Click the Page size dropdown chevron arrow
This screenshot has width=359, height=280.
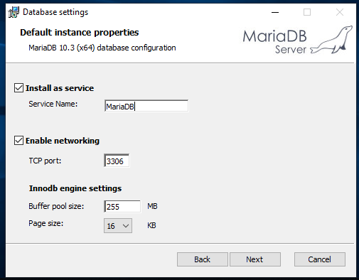[126, 226]
